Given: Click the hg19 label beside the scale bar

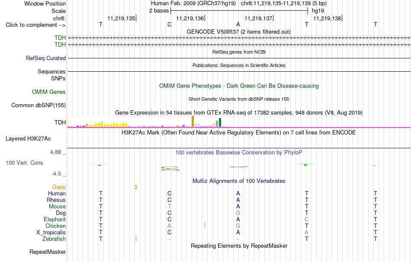Looking at the screenshot, I should [x=318, y=11].
